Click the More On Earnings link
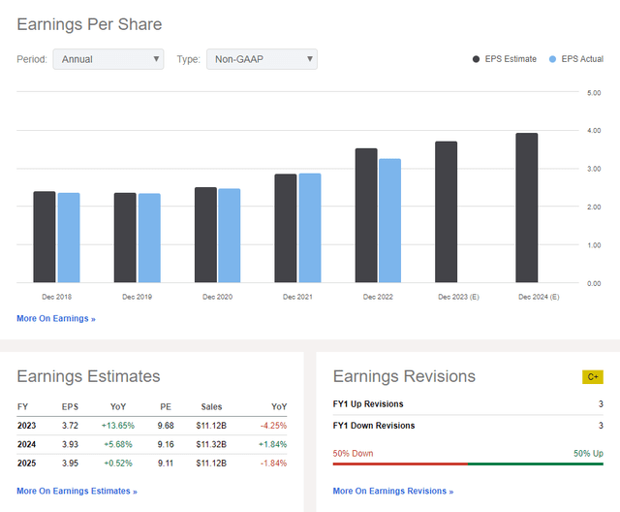This screenshot has height=512, width=620. (55, 318)
